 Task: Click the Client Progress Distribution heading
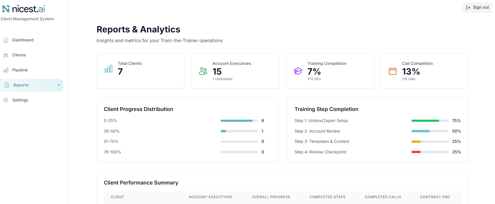point(138,109)
